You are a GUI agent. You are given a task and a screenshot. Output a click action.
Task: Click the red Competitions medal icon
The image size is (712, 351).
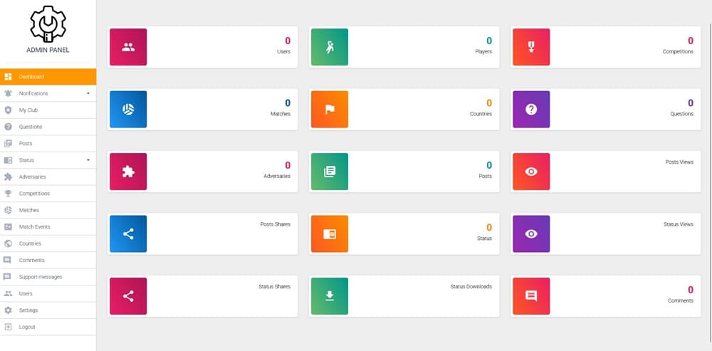pyautogui.click(x=531, y=47)
